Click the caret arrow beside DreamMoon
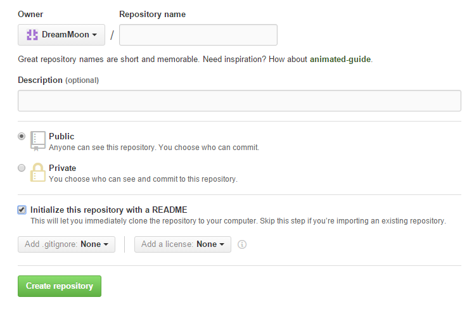 point(94,35)
